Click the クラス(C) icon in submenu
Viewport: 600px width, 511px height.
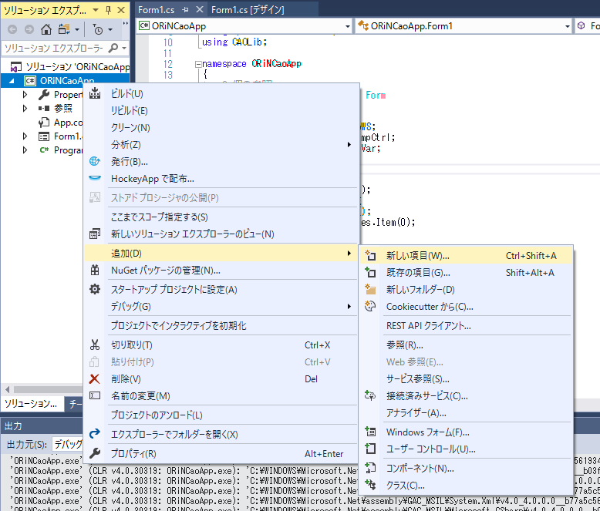click(370, 485)
